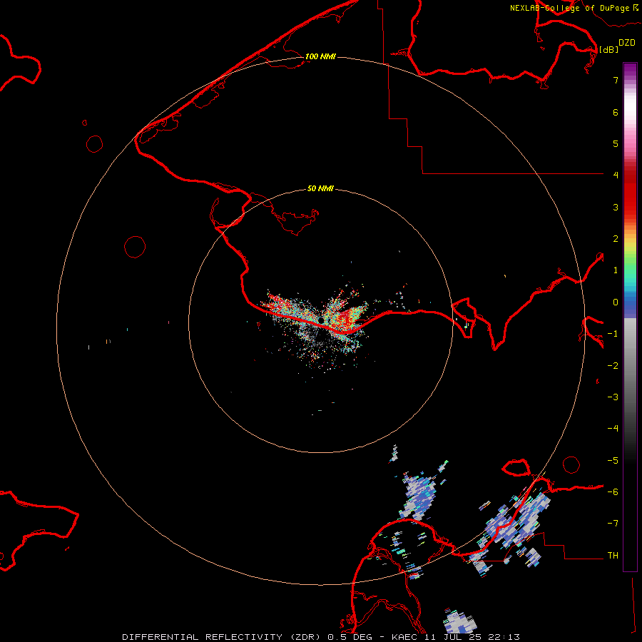The image size is (642, 642).
Task: Click the -5 value on color scale
Action: click(x=613, y=461)
